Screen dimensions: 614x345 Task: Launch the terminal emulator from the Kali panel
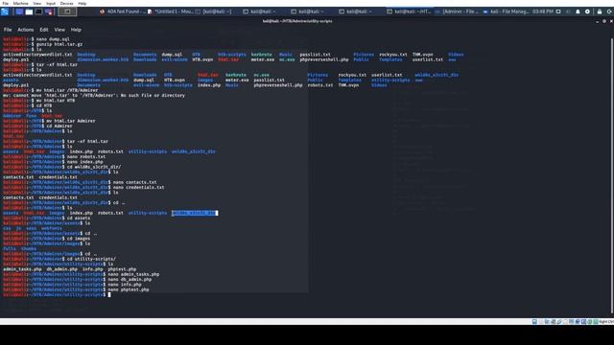click(x=38, y=11)
